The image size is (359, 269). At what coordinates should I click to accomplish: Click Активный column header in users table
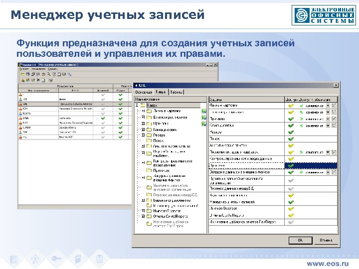pos(103,91)
